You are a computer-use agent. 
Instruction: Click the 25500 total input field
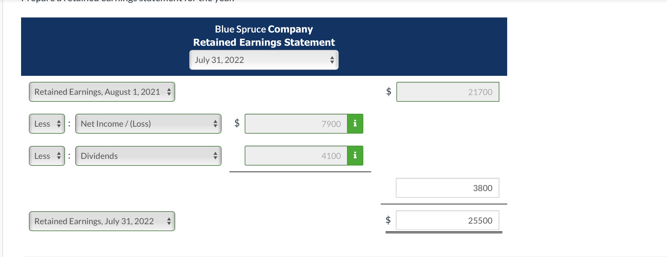click(448, 221)
